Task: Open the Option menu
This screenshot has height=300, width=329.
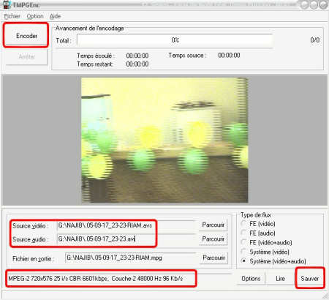Action: point(35,16)
